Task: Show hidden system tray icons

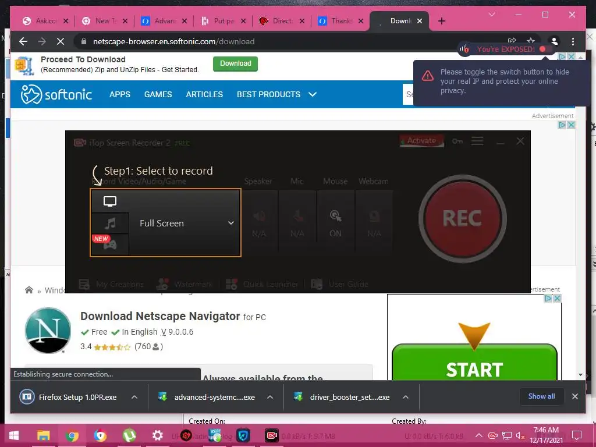Action: pyautogui.click(x=479, y=435)
